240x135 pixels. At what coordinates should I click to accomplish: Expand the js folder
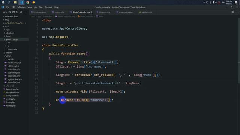(8, 46)
